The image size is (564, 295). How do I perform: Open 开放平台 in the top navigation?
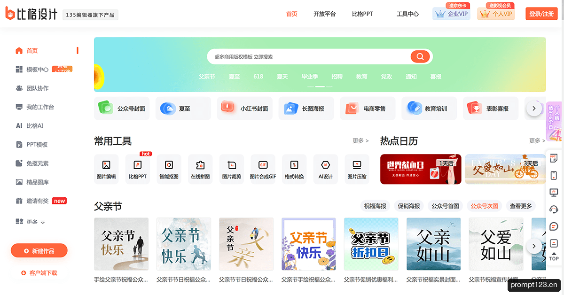coord(325,14)
